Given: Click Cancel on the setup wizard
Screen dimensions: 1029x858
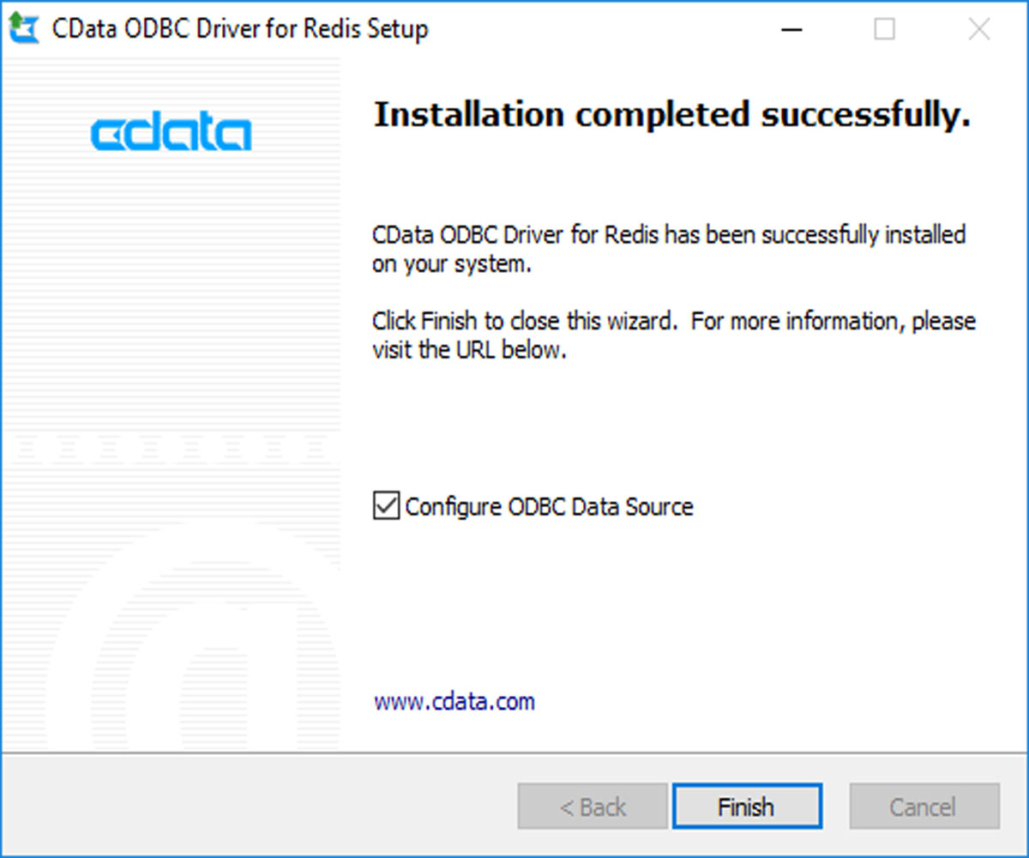Looking at the screenshot, I should tap(924, 807).
